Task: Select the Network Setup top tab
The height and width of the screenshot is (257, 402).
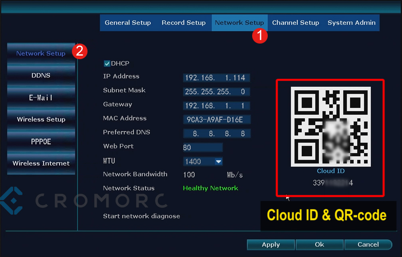Action: (x=239, y=23)
